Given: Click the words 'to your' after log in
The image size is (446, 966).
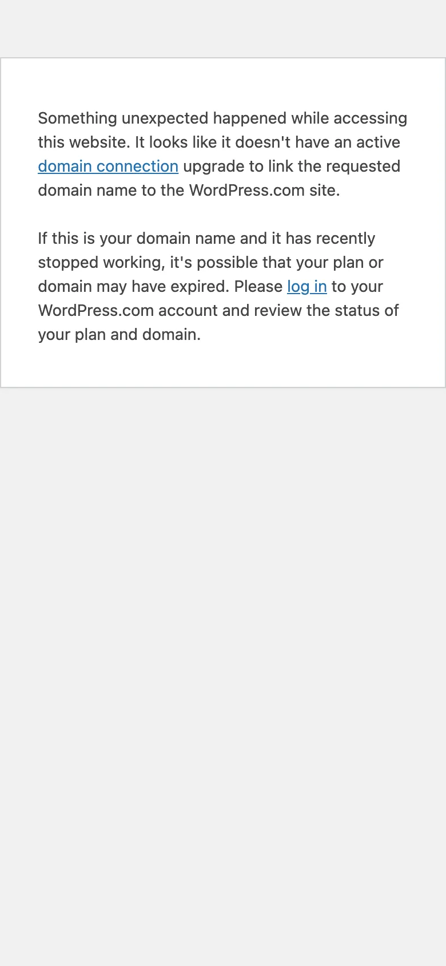Looking at the screenshot, I should (x=357, y=287).
